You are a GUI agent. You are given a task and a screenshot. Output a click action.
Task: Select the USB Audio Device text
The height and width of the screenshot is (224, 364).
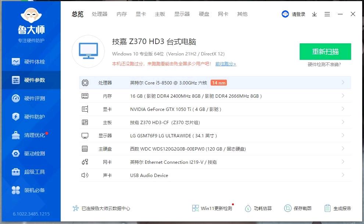pyautogui.click(x=149, y=175)
